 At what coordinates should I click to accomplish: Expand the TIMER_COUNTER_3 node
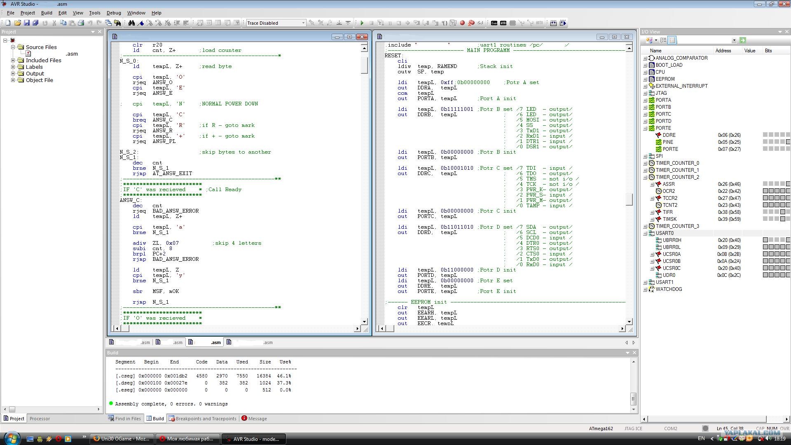pyautogui.click(x=645, y=226)
